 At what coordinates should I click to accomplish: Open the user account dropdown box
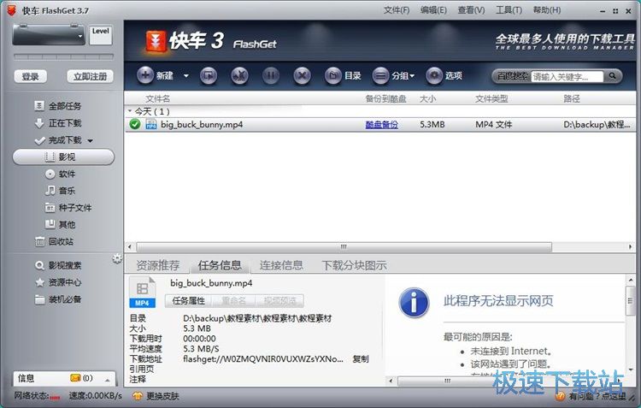tap(48, 35)
